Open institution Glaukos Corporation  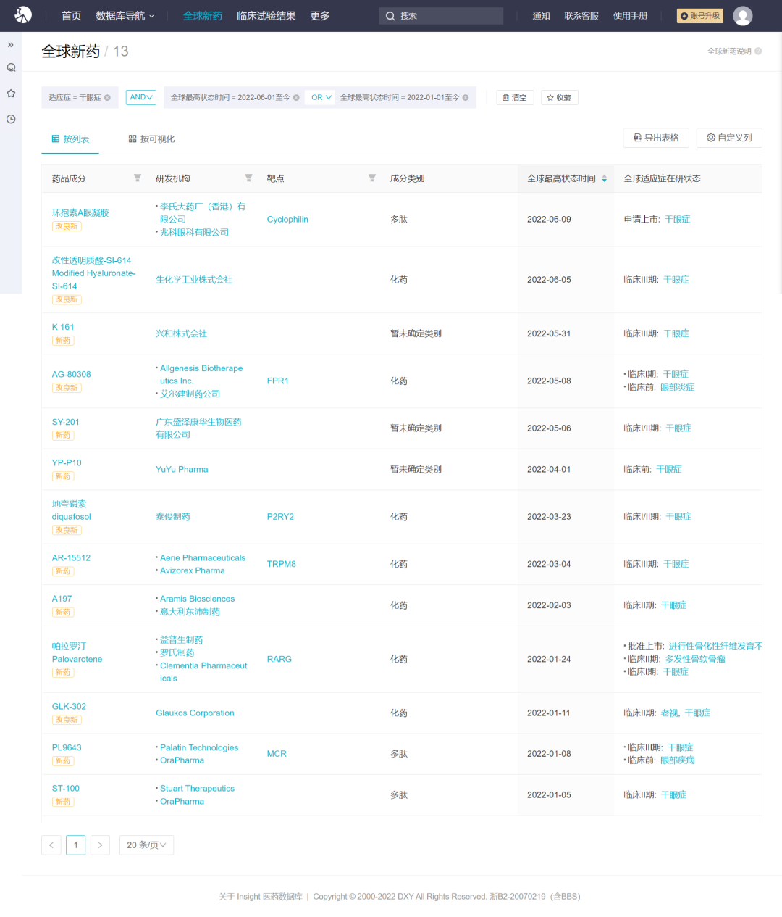[x=195, y=713]
